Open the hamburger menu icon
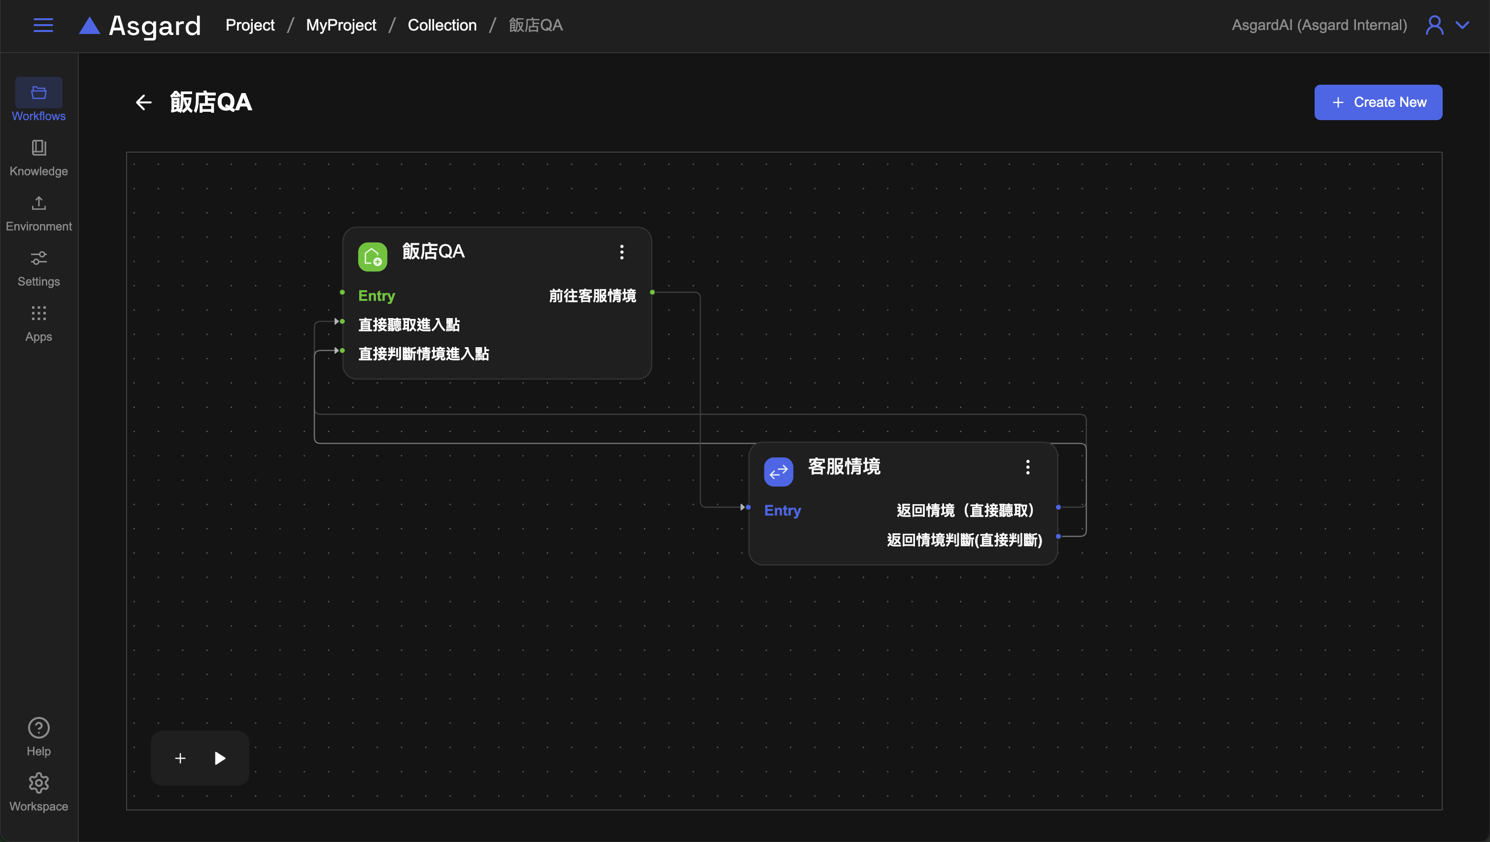 point(43,25)
